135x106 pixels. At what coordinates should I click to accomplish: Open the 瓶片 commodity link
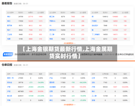pos(9,30)
